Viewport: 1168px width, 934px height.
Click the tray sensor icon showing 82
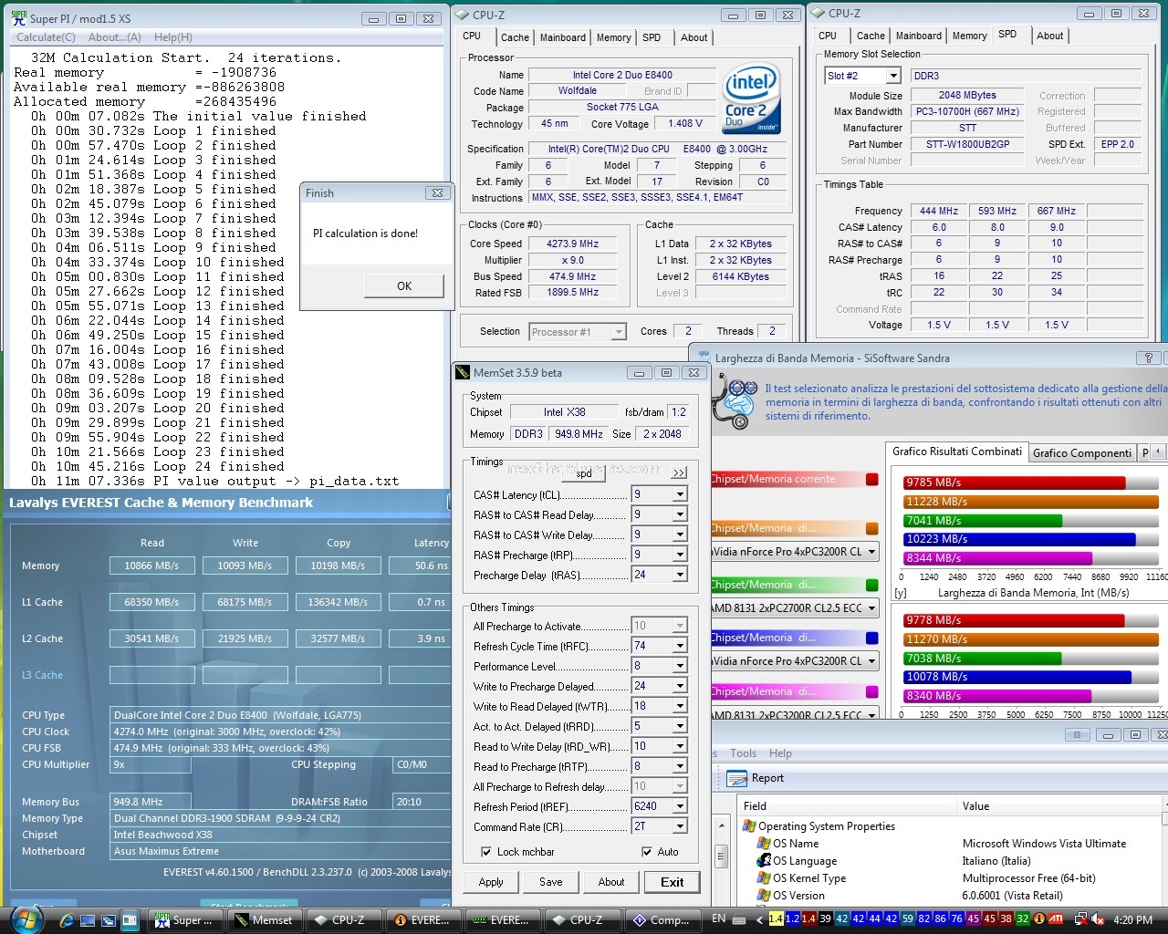coord(924,918)
